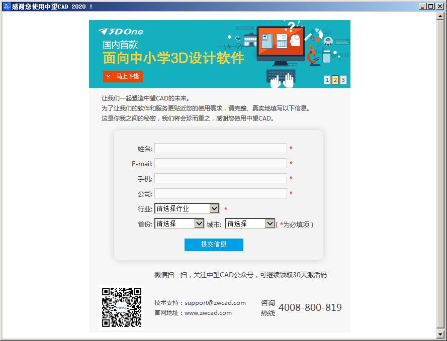This screenshot has width=447, height=341.
Task: Click the scrollbar up arrow
Action: (x=440, y=16)
